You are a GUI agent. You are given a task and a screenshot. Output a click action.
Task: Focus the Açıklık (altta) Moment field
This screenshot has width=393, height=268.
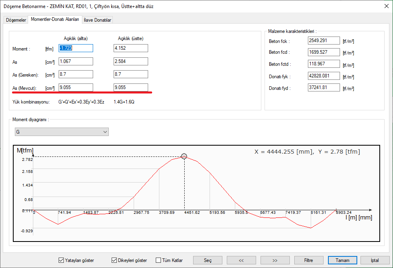coord(76,48)
